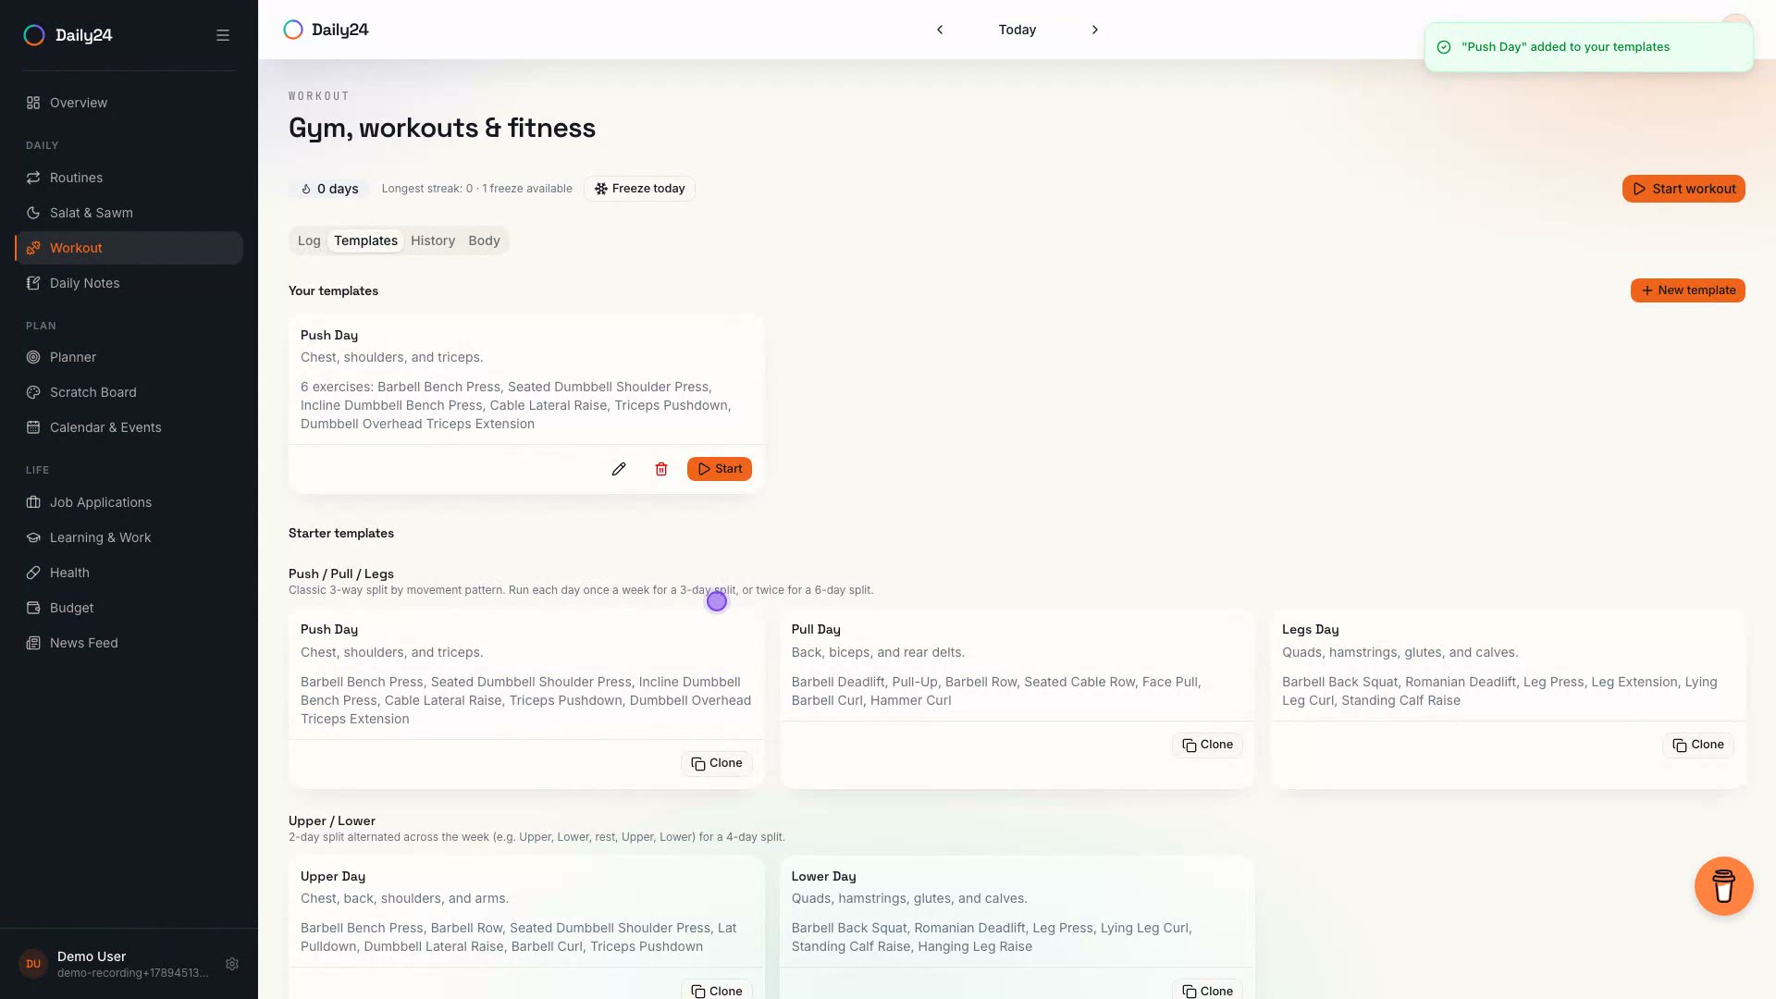1776x999 pixels.
Task: Open Routines page in sidebar
Action: [x=129, y=178]
